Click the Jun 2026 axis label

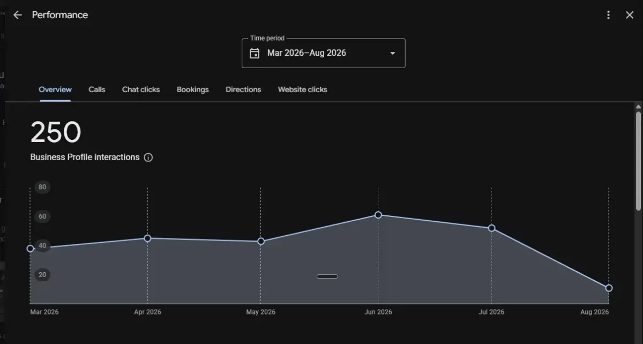point(378,312)
